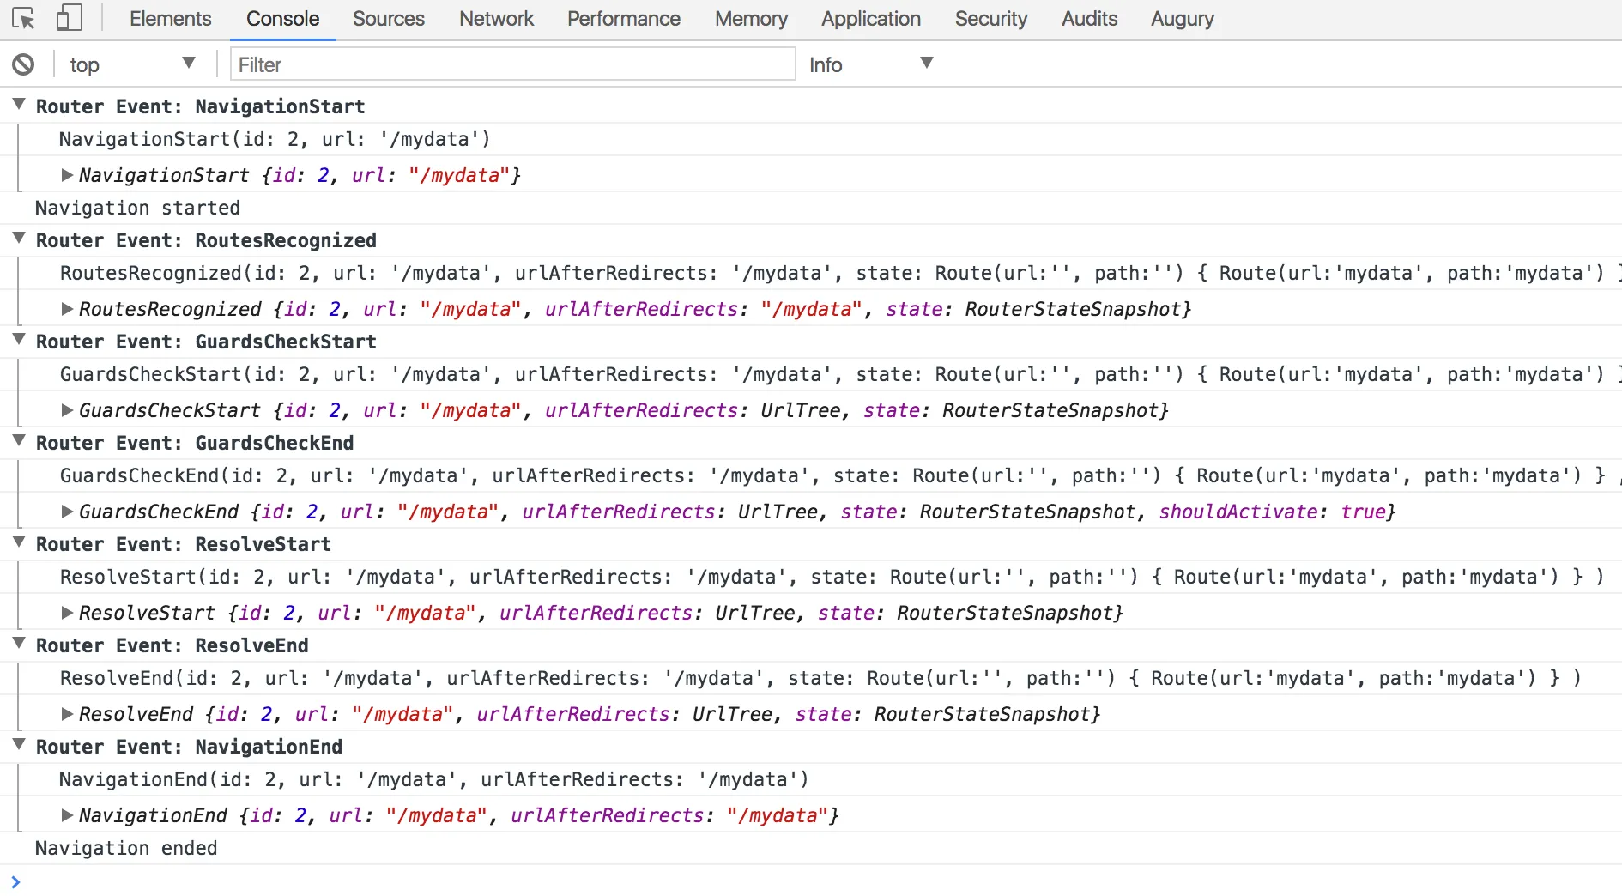The image size is (1622, 896).
Task: Open the top context dropdown
Action: [x=132, y=64]
